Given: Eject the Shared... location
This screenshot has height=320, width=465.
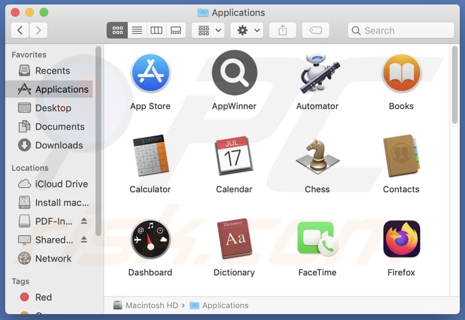Looking at the screenshot, I should pos(84,239).
